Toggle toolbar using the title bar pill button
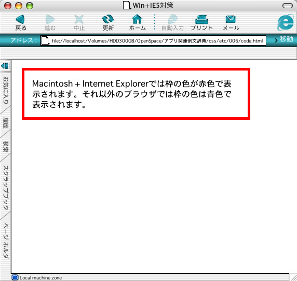Screen dimensions: 297x281 click(288, 6)
